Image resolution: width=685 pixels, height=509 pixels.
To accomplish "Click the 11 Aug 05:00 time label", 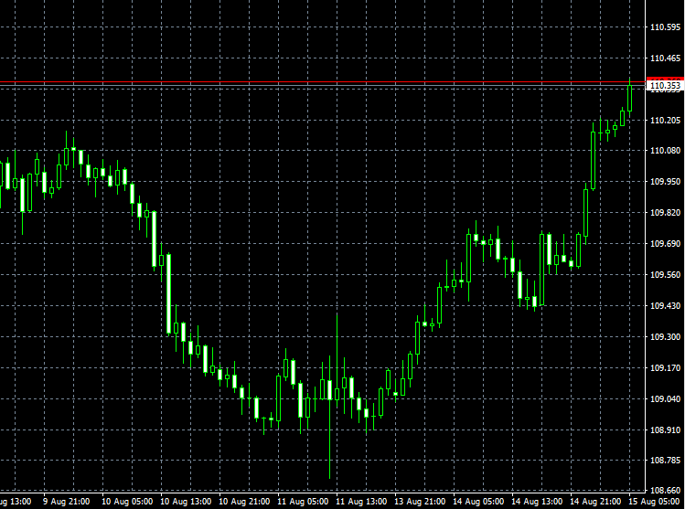I will [x=303, y=502].
